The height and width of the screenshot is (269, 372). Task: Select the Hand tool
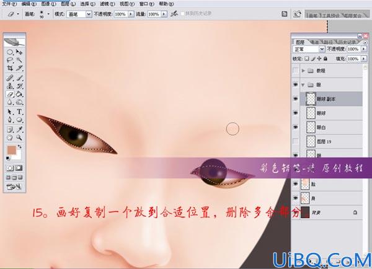tap(10, 138)
